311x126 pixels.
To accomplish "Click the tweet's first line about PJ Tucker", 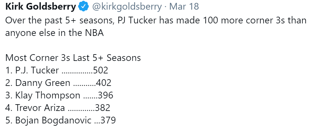I will tap(156, 21).
